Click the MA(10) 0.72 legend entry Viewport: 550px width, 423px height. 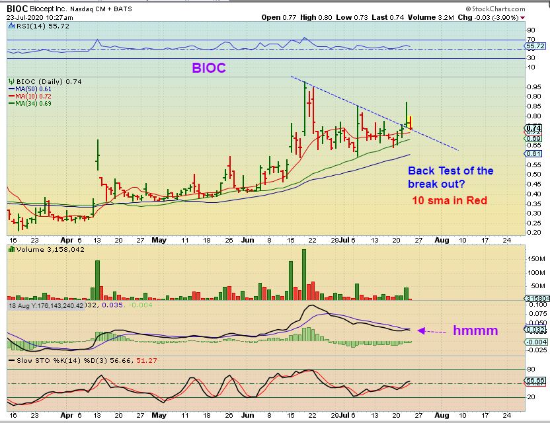click(x=30, y=96)
